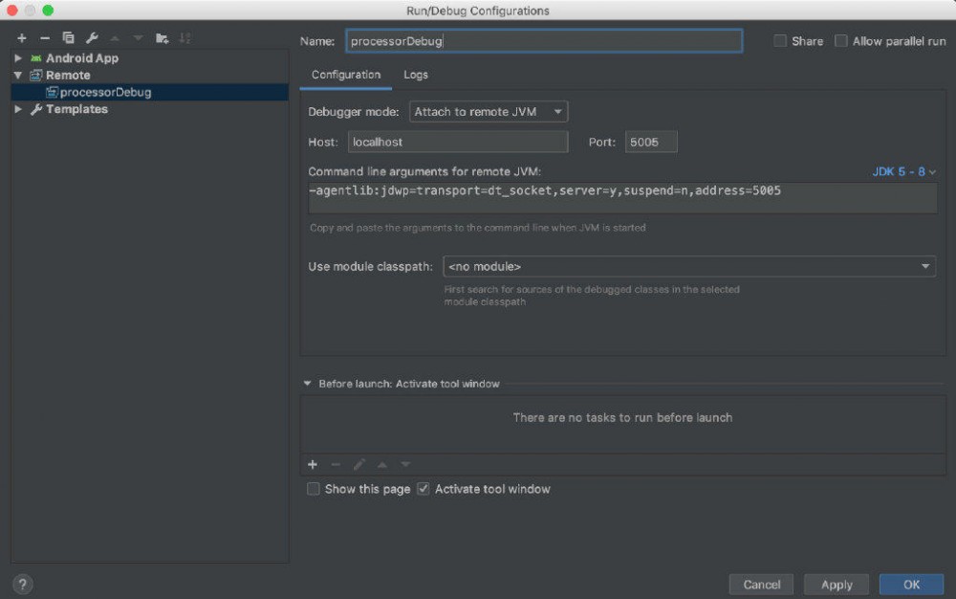Copy the selected configuration
The image size is (956, 599).
point(68,38)
